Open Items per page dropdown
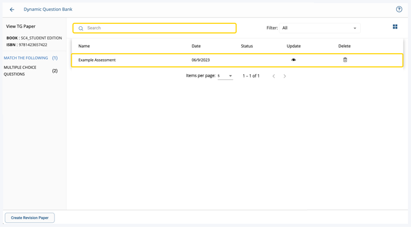 point(225,76)
